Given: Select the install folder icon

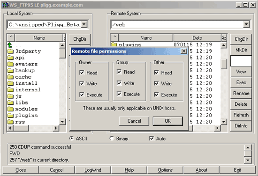Looking at the screenshot, I should (10, 83).
